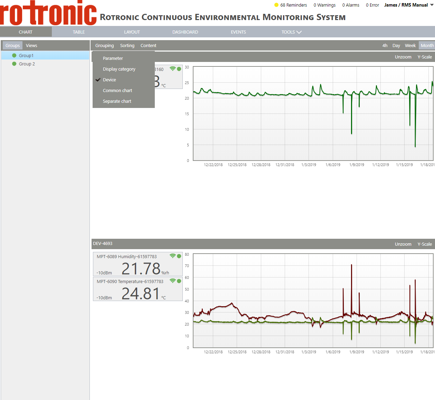435x400 pixels.
Task: Click the MPT-6090 Temperature measurement tile
Action: pyautogui.click(x=138, y=289)
